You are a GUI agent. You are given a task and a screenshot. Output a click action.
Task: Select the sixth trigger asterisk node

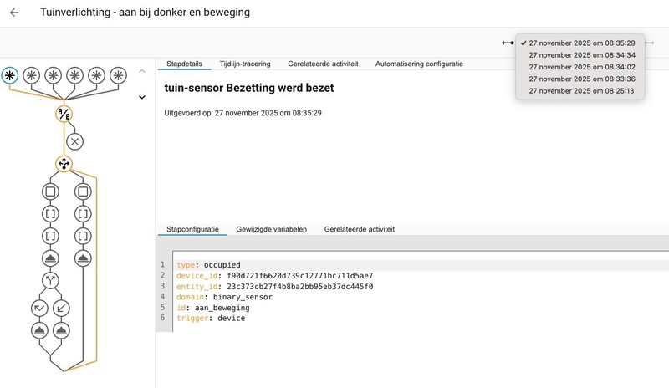(118, 75)
